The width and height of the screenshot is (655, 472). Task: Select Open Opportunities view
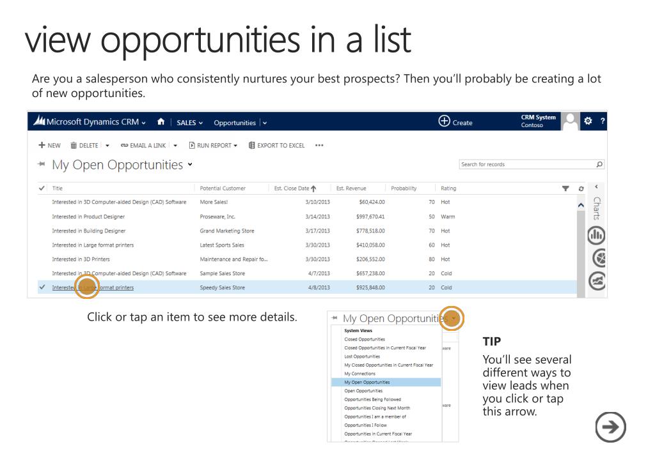(363, 391)
